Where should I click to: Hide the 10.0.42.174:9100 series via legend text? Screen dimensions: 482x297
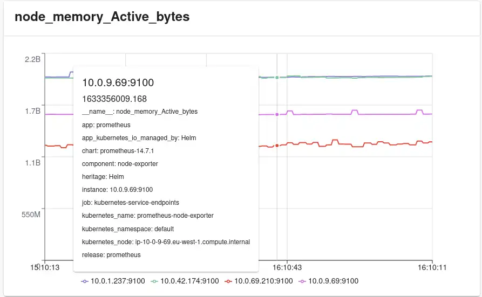190,281
